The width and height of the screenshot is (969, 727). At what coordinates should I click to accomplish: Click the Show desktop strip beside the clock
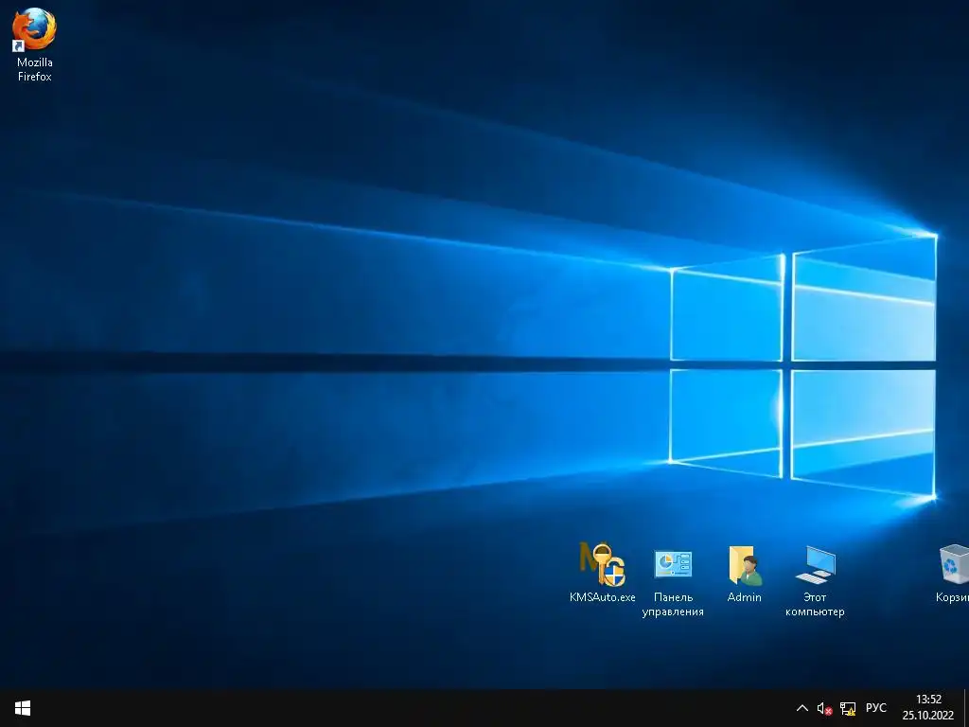point(966,708)
